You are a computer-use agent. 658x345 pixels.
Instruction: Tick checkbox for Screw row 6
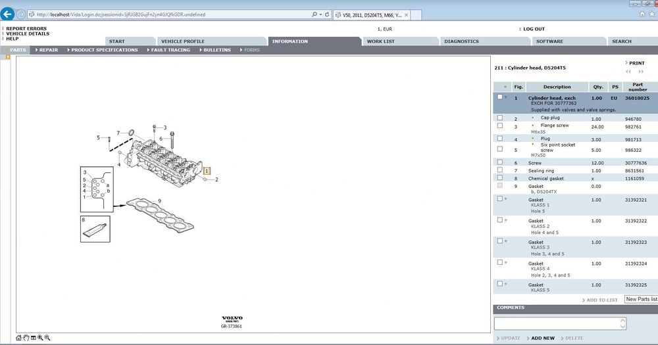click(499, 162)
